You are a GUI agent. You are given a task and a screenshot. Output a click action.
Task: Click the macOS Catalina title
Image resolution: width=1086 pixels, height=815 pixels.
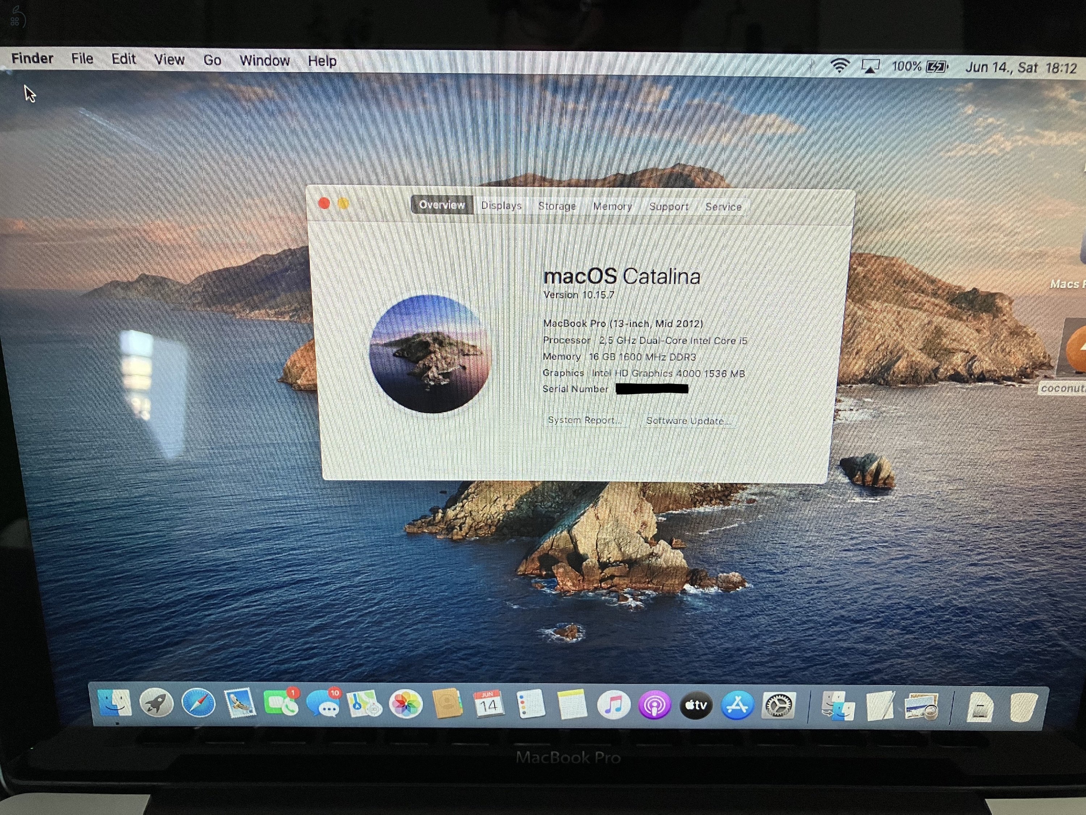click(622, 276)
